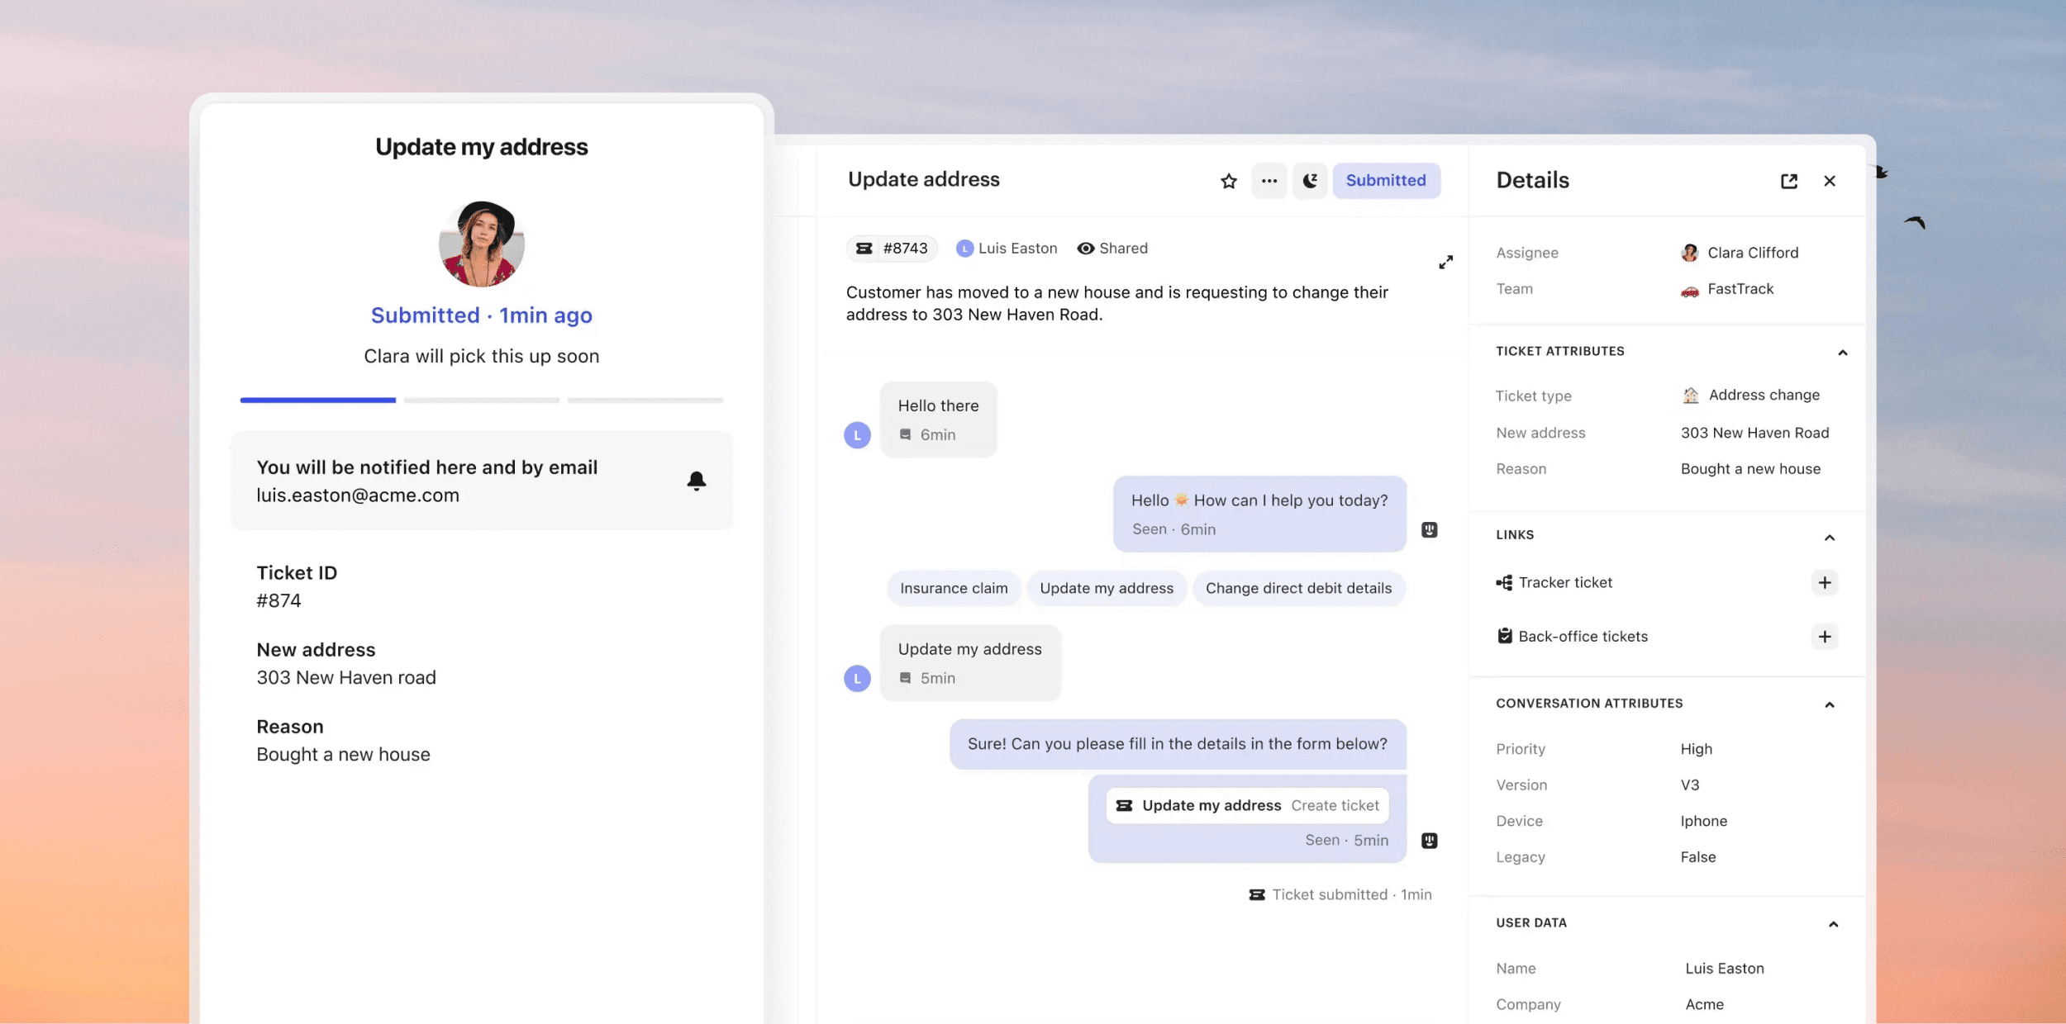Click the Address change house icon
This screenshot has width=2066, height=1024.
(1691, 396)
